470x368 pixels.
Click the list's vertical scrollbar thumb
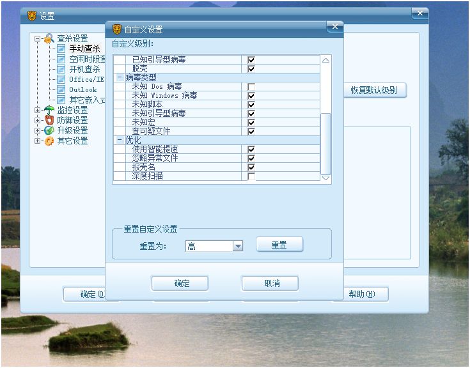(x=326, y=144)
